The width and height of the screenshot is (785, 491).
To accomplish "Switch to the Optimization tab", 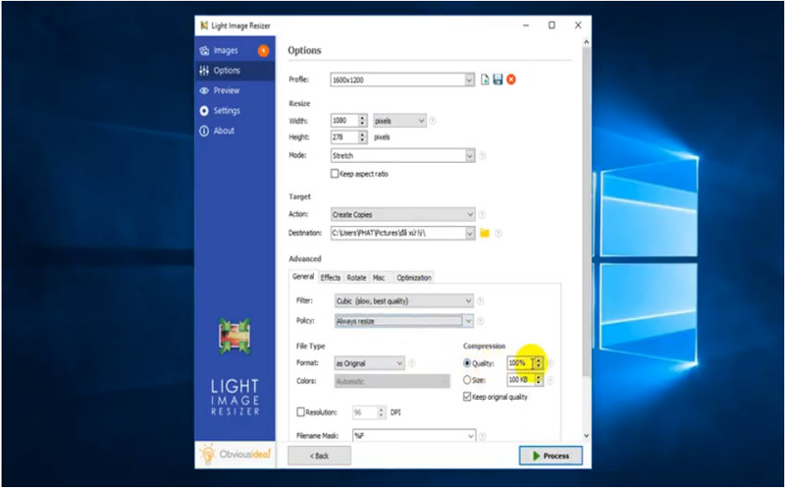I will pos(413,278).
